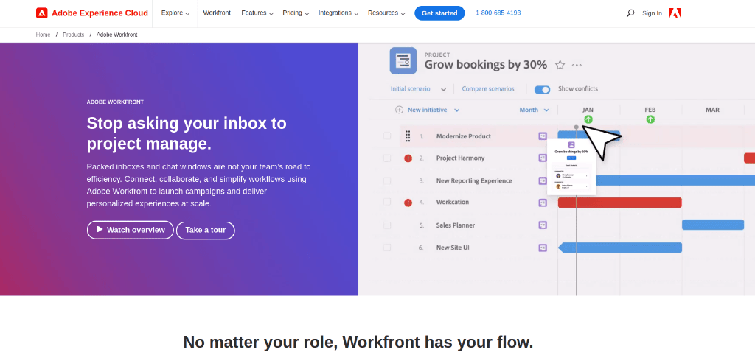The width and height of the screenshot is (755, 358).
Task: Open the Workfront nav item
Action: point(217,13)
